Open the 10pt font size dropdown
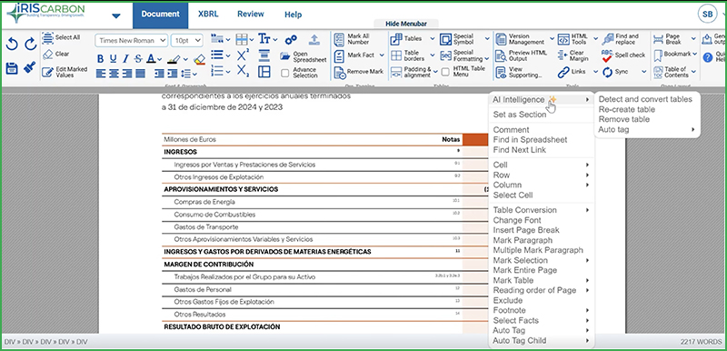This screenshot has height=351, width=727. point(187,40)
